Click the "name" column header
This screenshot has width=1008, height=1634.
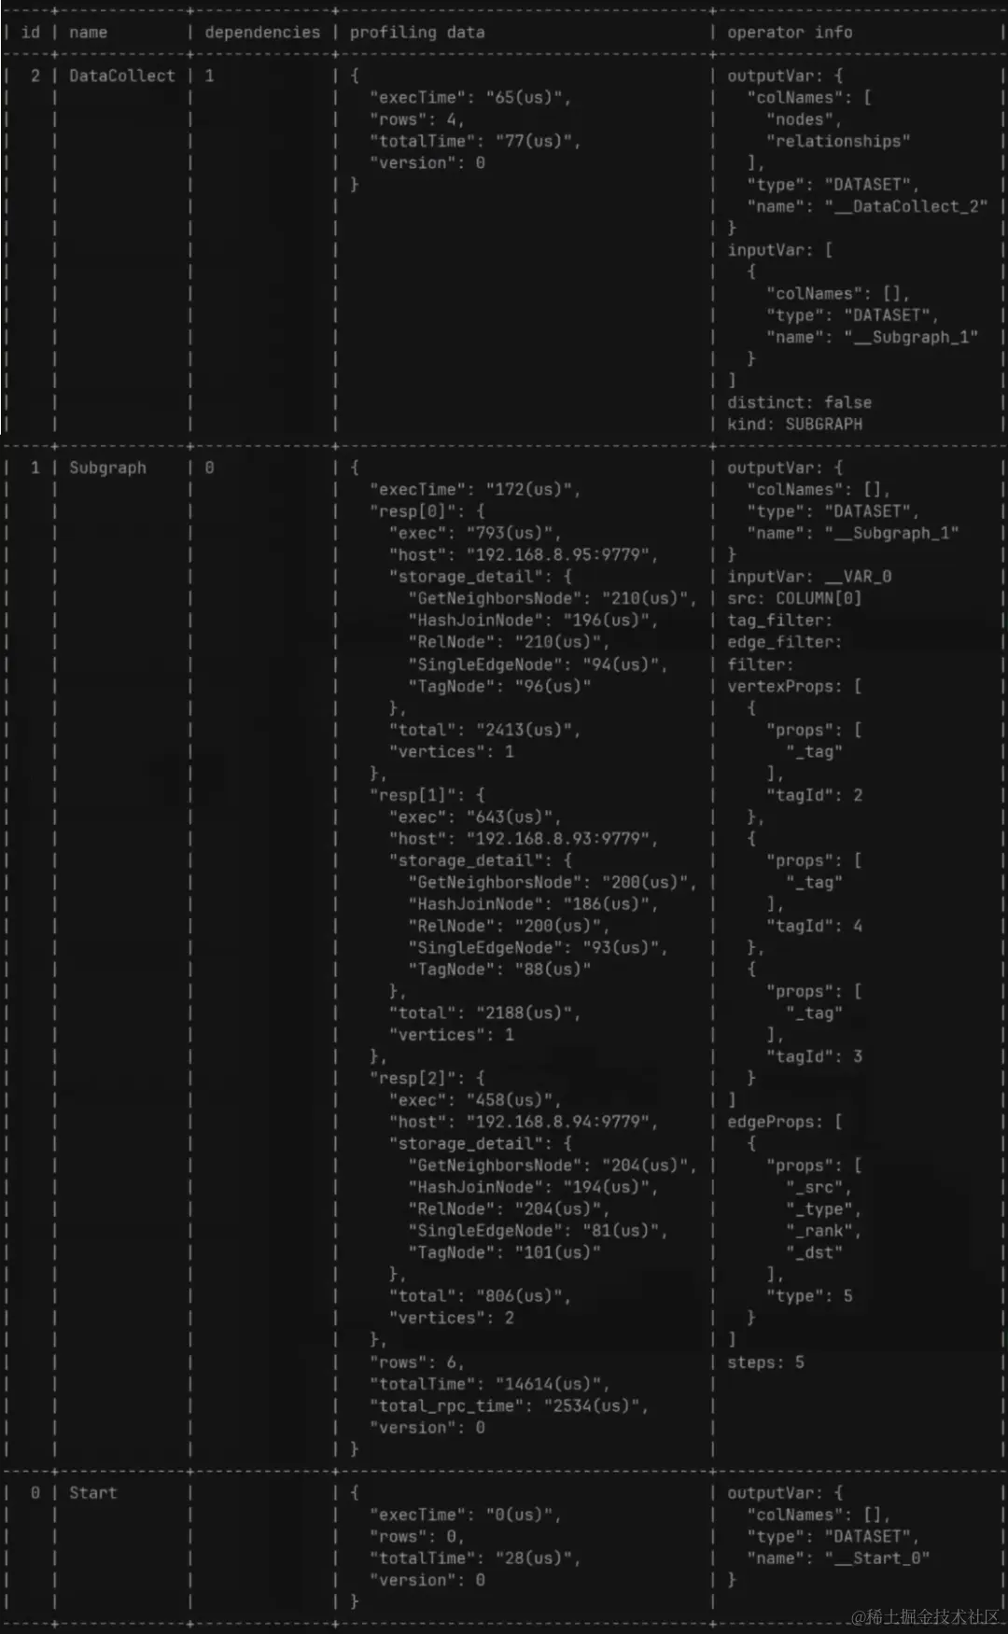[89, 33]
